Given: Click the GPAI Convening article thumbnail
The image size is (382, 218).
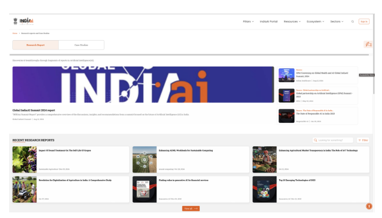Looking at the screenshot, I should [286, 75].
